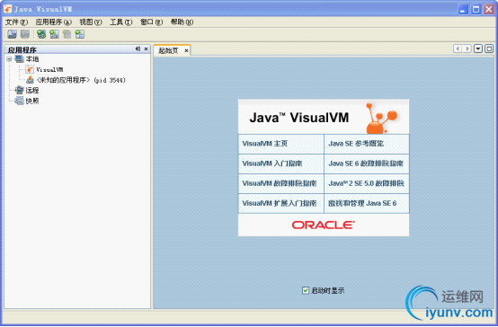Open the 视图(V) menu
The width and height of the screenshot is (498, 327).
pos(91,22)
